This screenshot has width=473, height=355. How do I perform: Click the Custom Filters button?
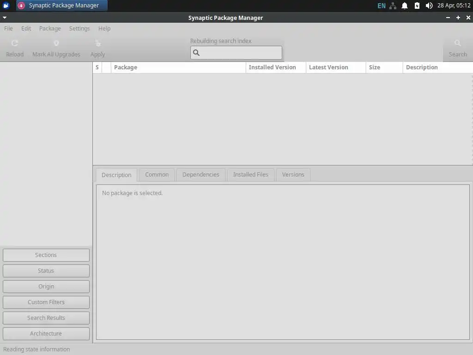point(46,302)
